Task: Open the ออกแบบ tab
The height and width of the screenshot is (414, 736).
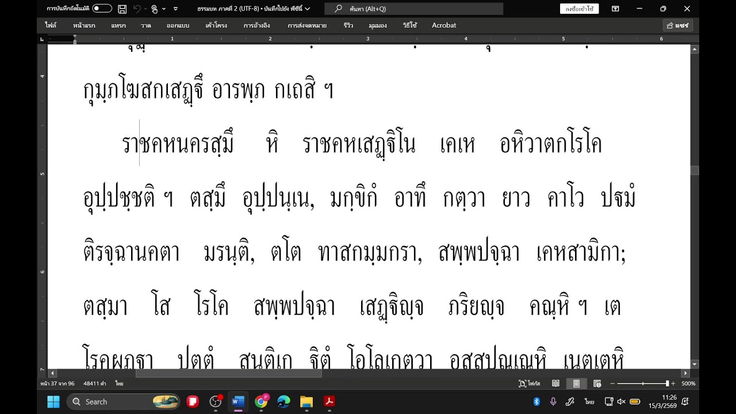Action: [178, 25]
